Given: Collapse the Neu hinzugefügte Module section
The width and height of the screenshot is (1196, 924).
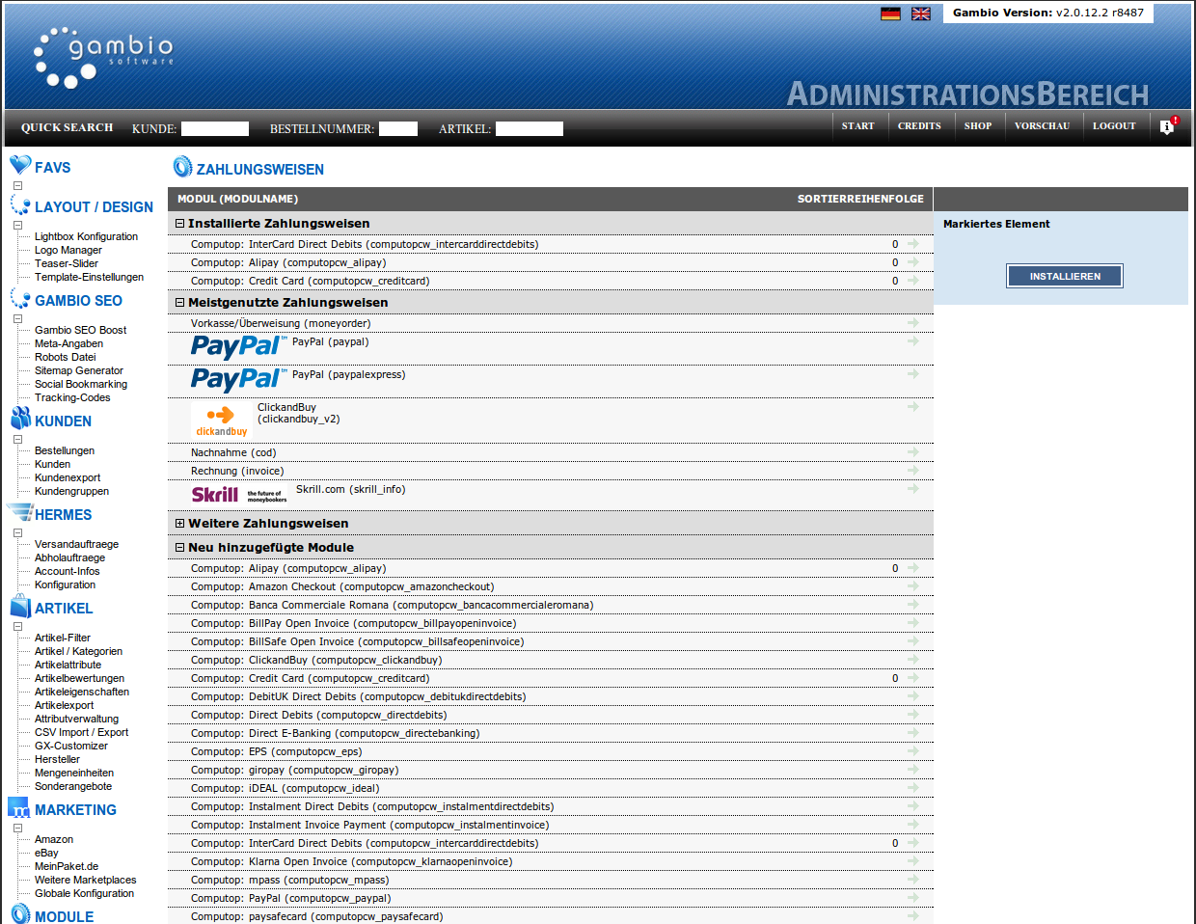Looking at the screenshot, I should [179, 548].
